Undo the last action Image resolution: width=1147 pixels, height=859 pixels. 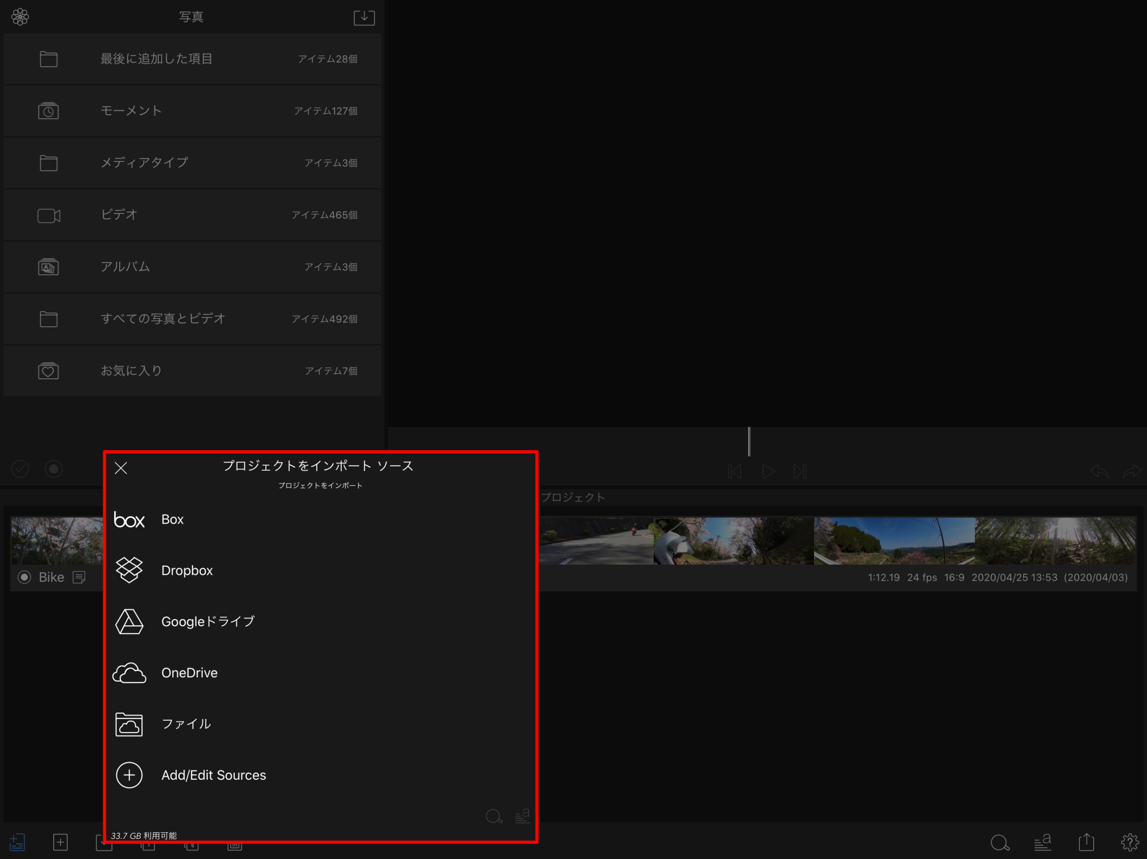pyautogui.click(x=1099, y=471)
